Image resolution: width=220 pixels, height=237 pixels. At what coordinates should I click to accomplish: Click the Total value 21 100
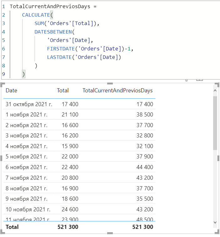pos(70,115)
